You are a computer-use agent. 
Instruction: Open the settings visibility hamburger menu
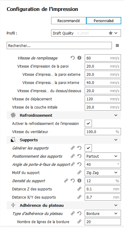pyautogui.click(x=117, y=46)
